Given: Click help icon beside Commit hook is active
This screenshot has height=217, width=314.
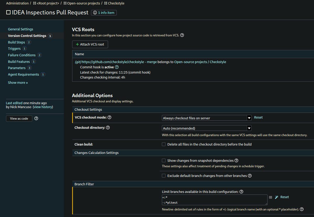Looking at the screenshot, I should (117, 67).
